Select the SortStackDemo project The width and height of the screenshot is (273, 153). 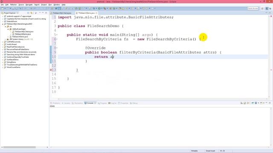click(12, 59)
